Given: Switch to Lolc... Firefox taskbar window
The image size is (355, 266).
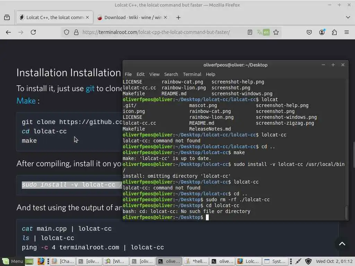Looking at the screenshot, I should coord(249,261).
